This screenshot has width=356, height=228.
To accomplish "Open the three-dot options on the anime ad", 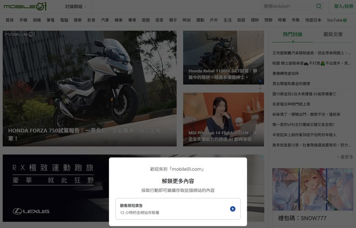I will point(351,171).
